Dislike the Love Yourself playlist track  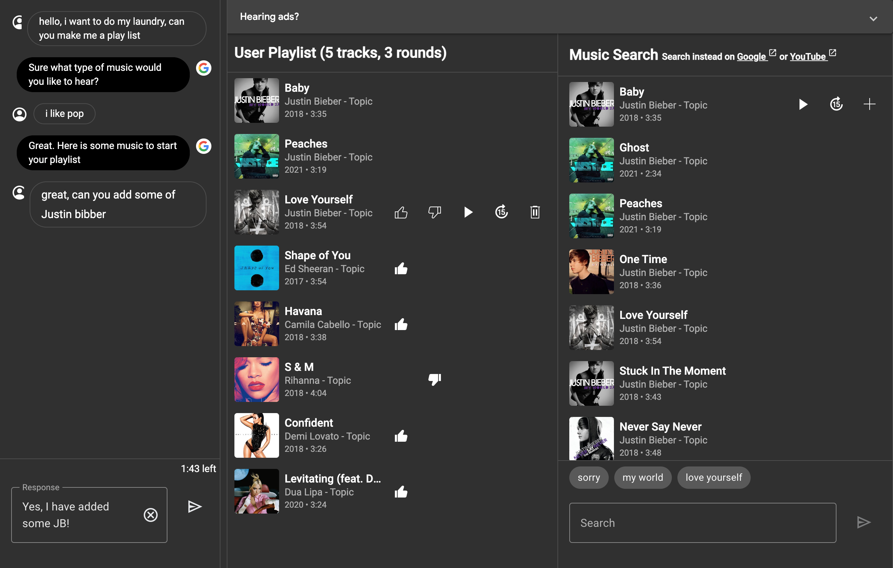tap(434, 212)
